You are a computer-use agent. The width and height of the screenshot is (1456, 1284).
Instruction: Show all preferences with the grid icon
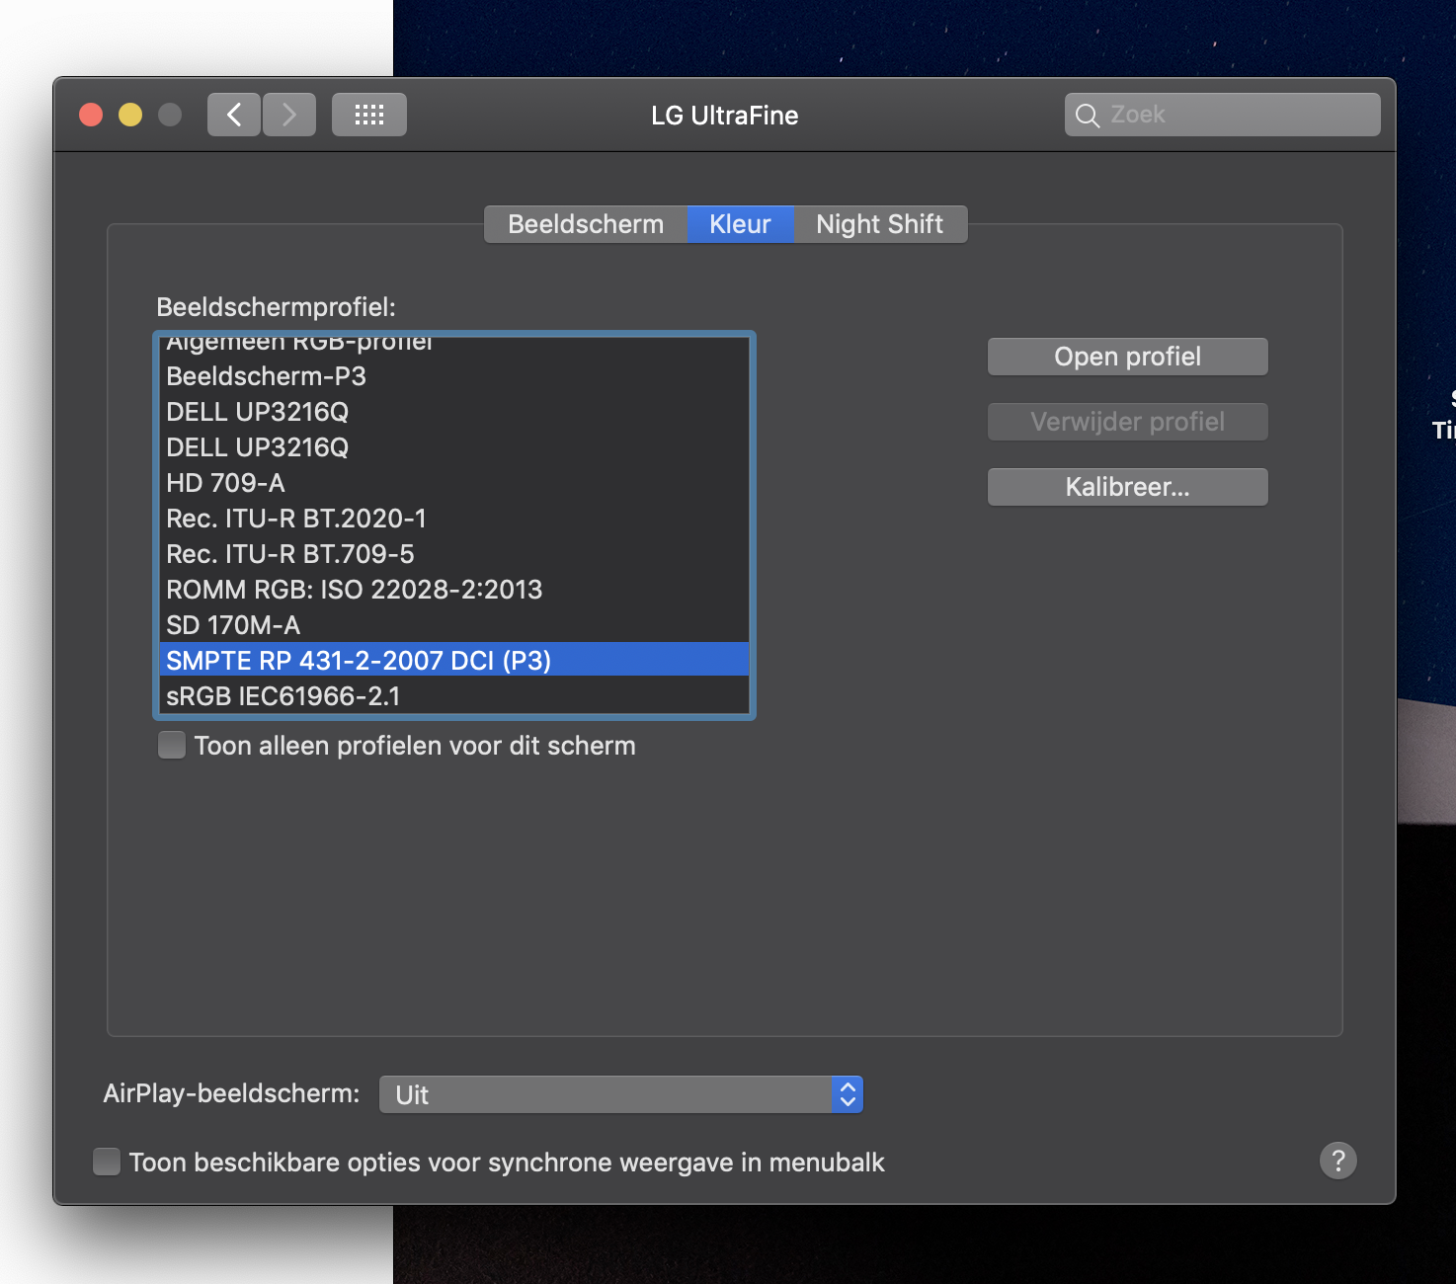[369, 115]
